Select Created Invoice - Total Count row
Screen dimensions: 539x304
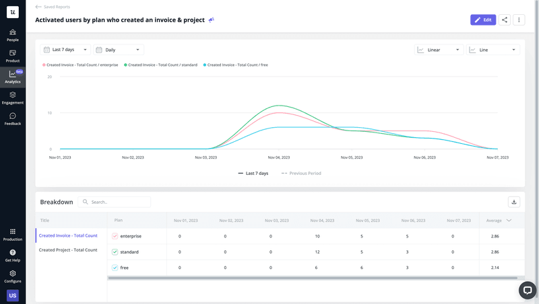[68, 235]
